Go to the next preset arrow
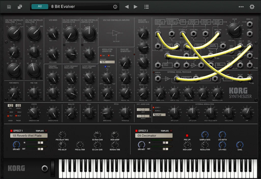The image size is (261, 179). (x=136, y=7)
